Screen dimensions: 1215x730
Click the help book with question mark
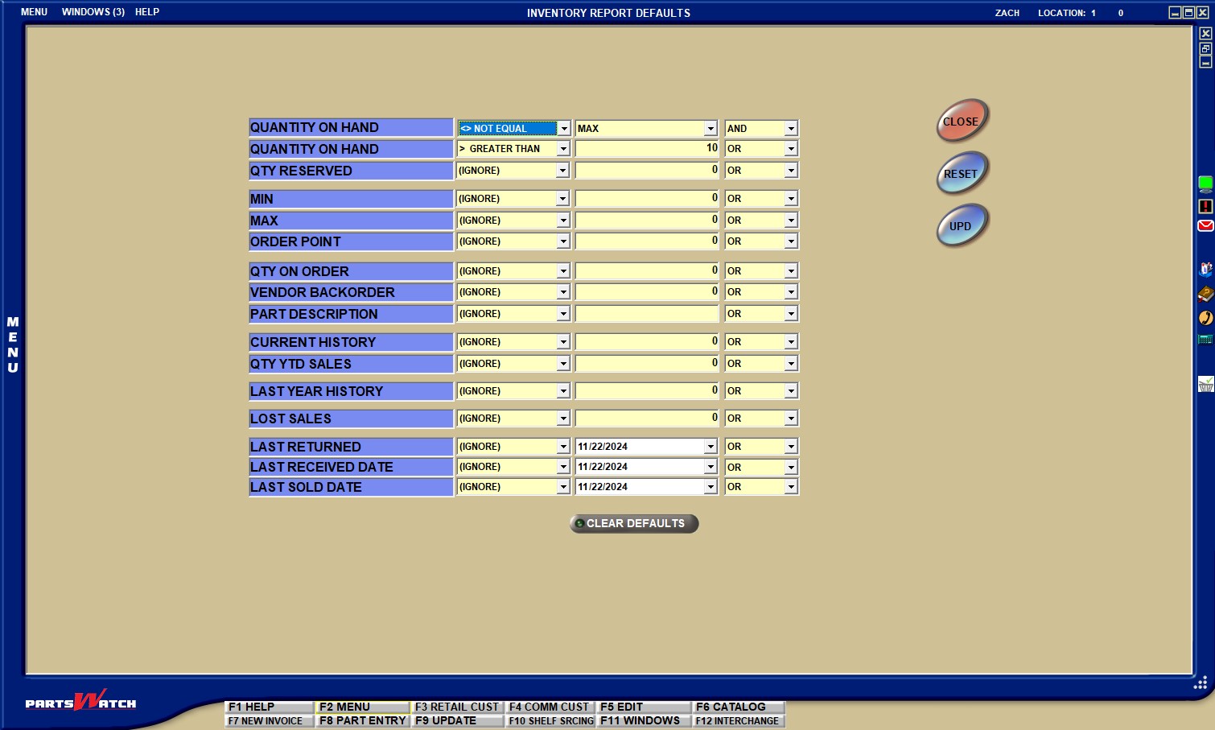tap(1205, 294)
